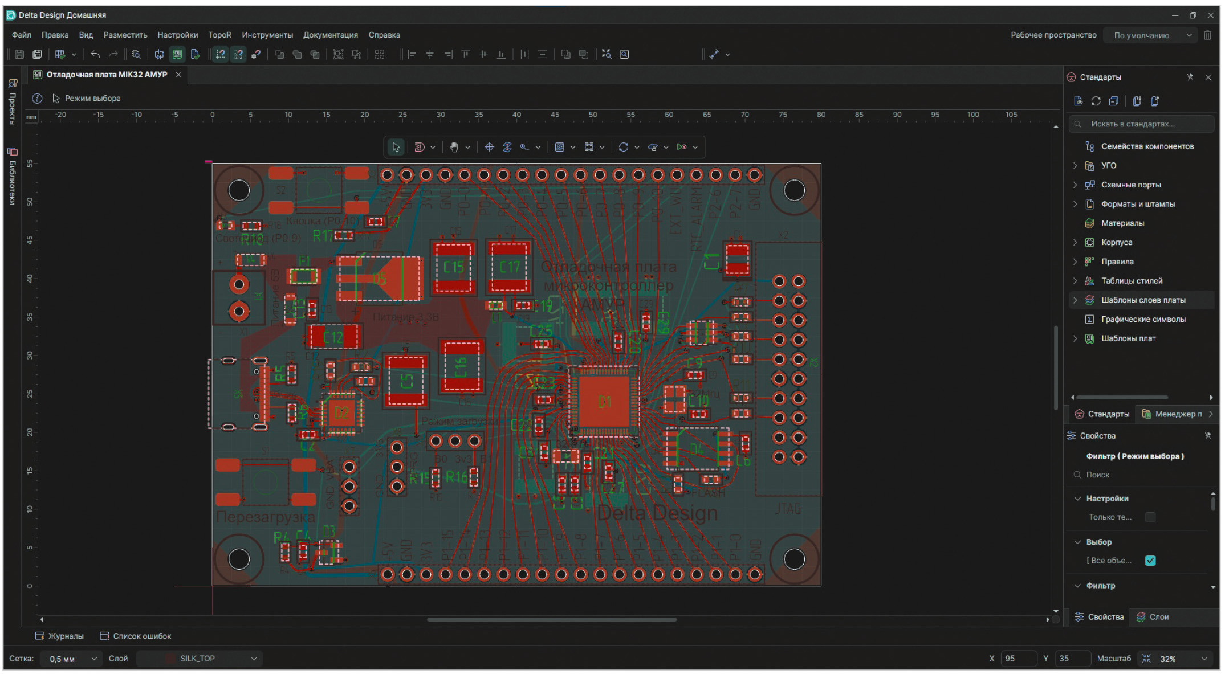
Task: Select the arrow pointer tool on canvas toolbar
Action: pyautogui.click(x=396, y=148)
